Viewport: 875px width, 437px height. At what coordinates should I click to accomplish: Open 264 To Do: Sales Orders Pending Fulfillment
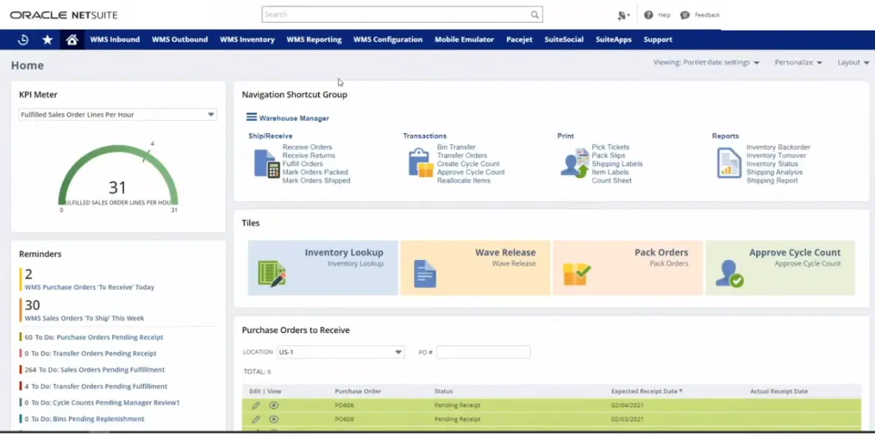click(x=95, y=370)
